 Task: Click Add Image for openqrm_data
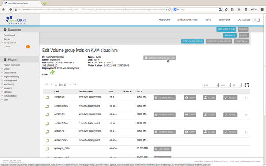(162, 149)
